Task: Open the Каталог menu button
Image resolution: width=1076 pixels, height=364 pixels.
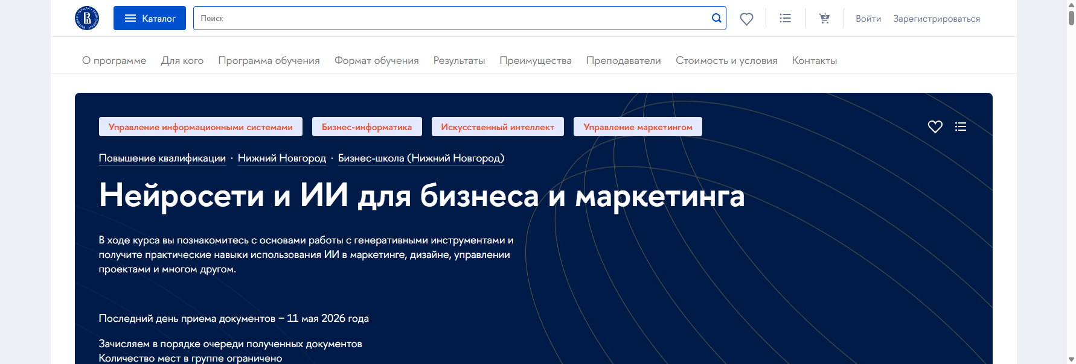Action: click(x=150, y=18)
